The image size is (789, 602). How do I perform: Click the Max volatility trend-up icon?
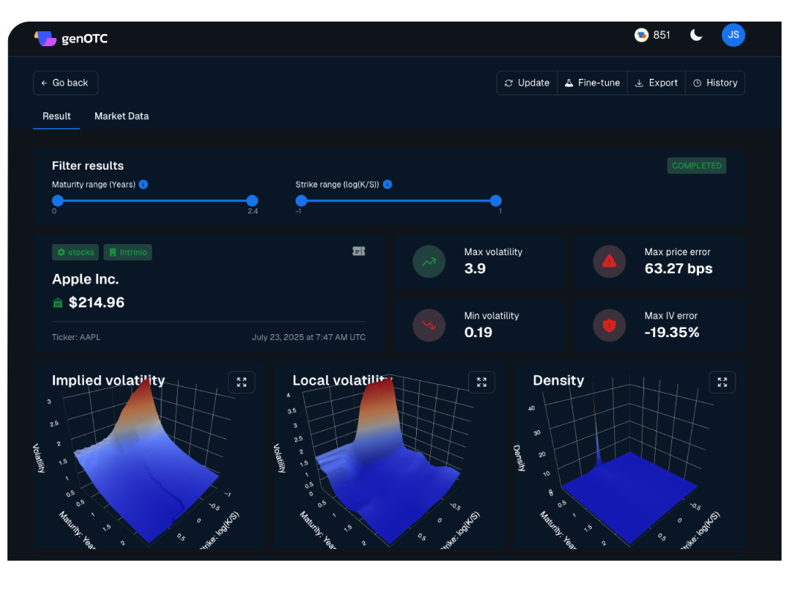pos(429,261)
